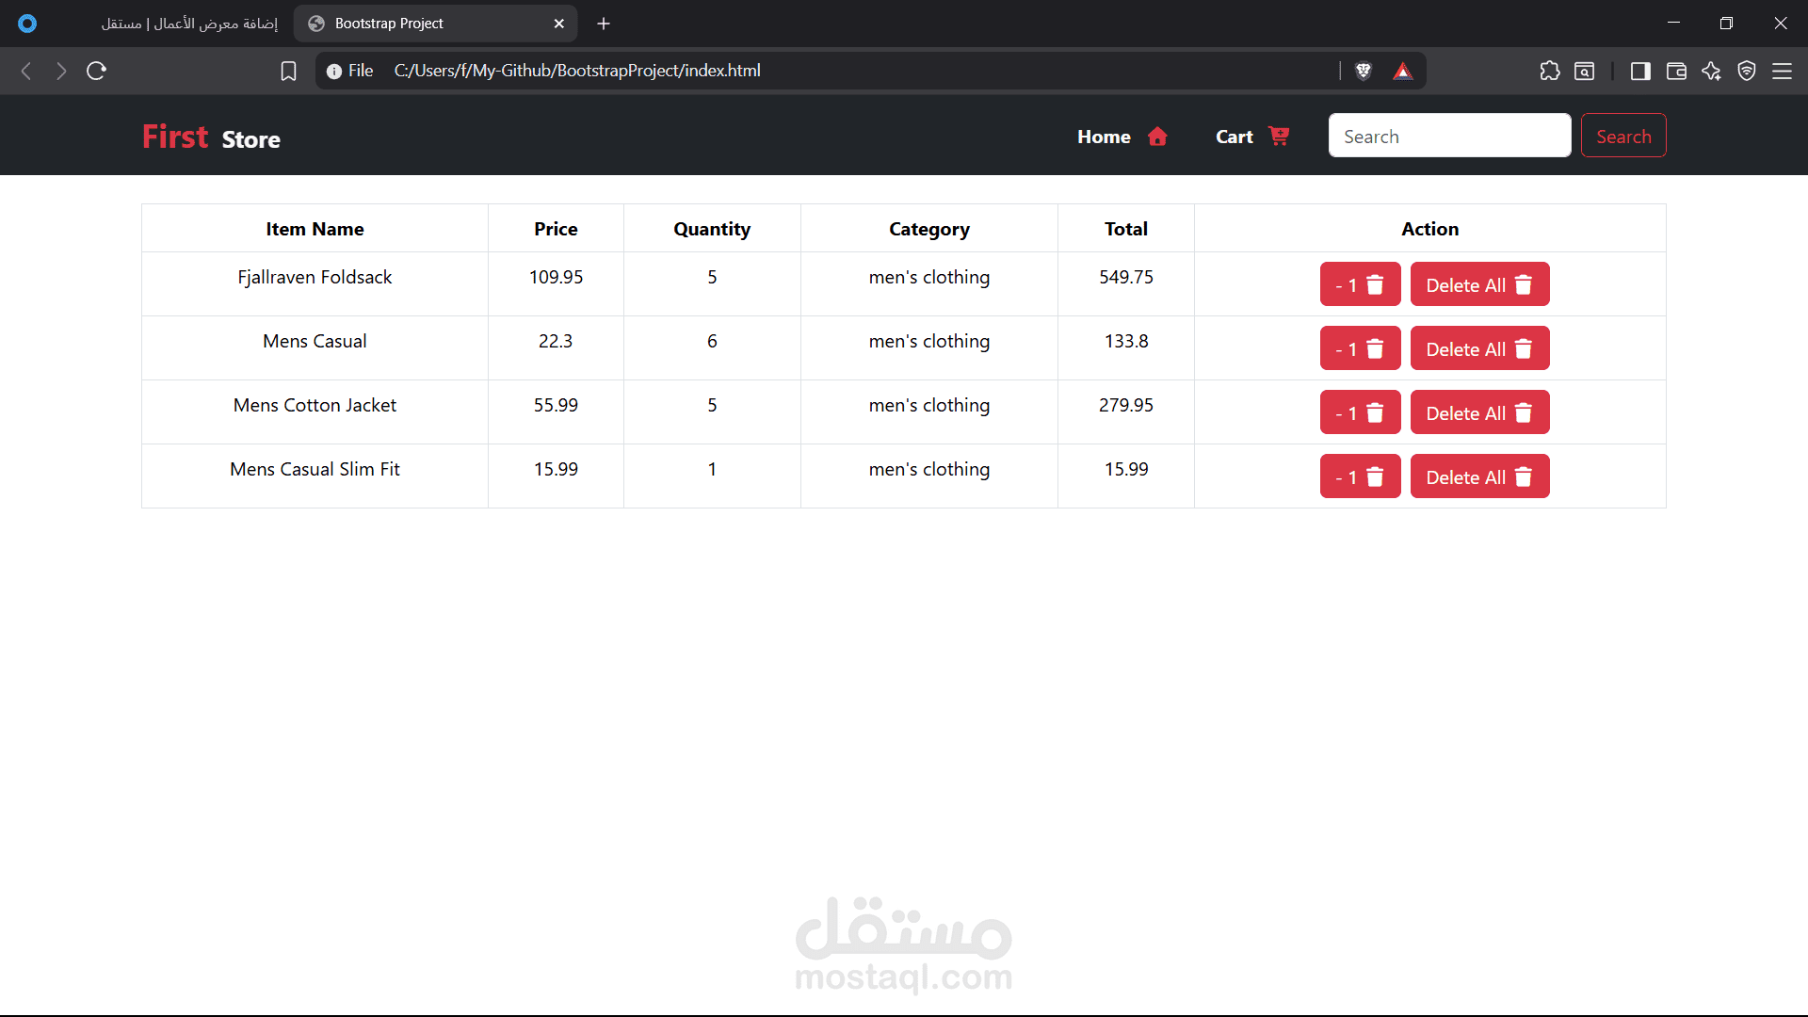Click the address bar URL
This screenshot has height=1017, width=1808.
click(x=577, y=71)
